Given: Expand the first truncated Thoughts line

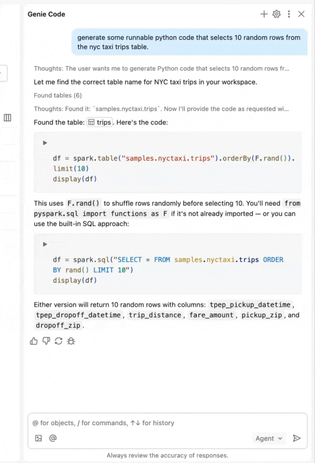Looking at the screenshot, I should click(x=163, y=68).
